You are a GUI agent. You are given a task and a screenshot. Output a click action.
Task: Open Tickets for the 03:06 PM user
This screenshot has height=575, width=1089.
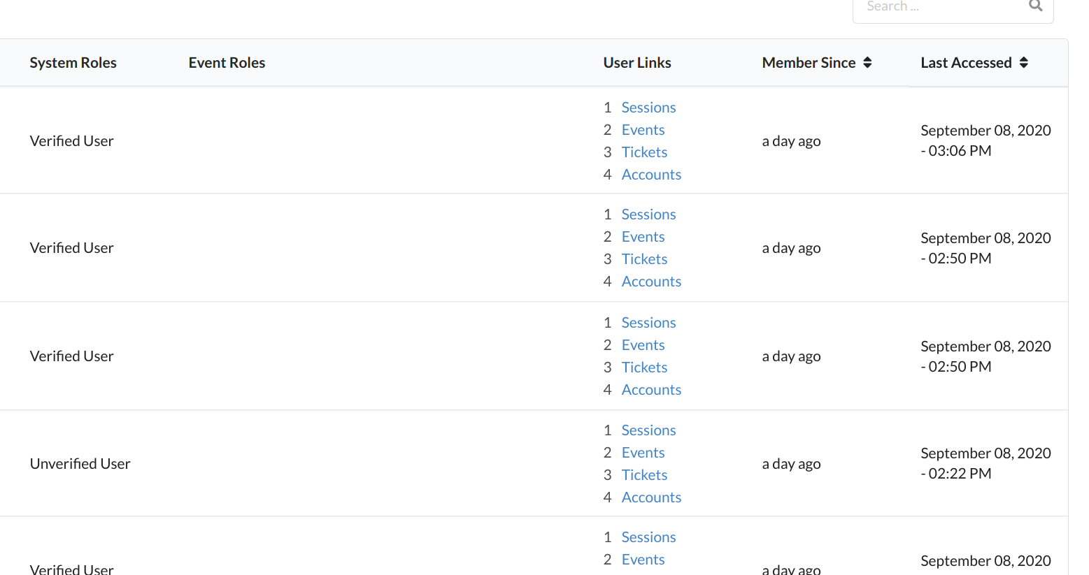click(x=645, y=152)
